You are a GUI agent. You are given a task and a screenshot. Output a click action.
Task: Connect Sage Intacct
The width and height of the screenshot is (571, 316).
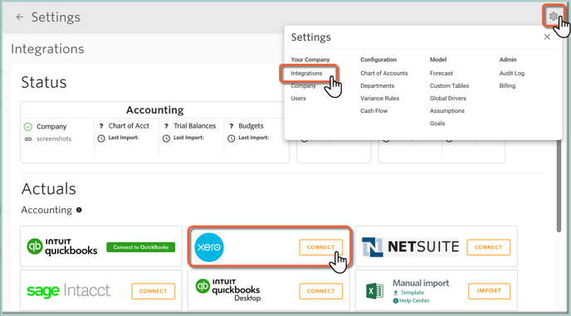(153, 291)
